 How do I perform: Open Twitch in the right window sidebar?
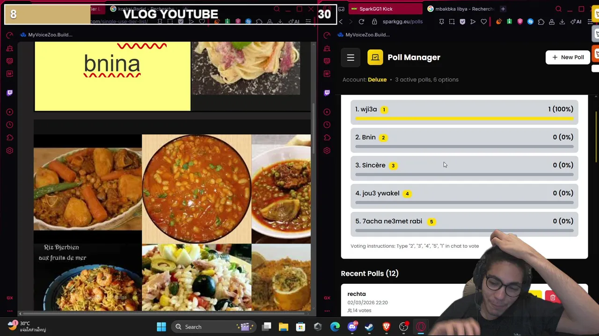[x=327, y=92]
